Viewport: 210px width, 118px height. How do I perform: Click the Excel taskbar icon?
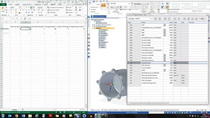98,116
